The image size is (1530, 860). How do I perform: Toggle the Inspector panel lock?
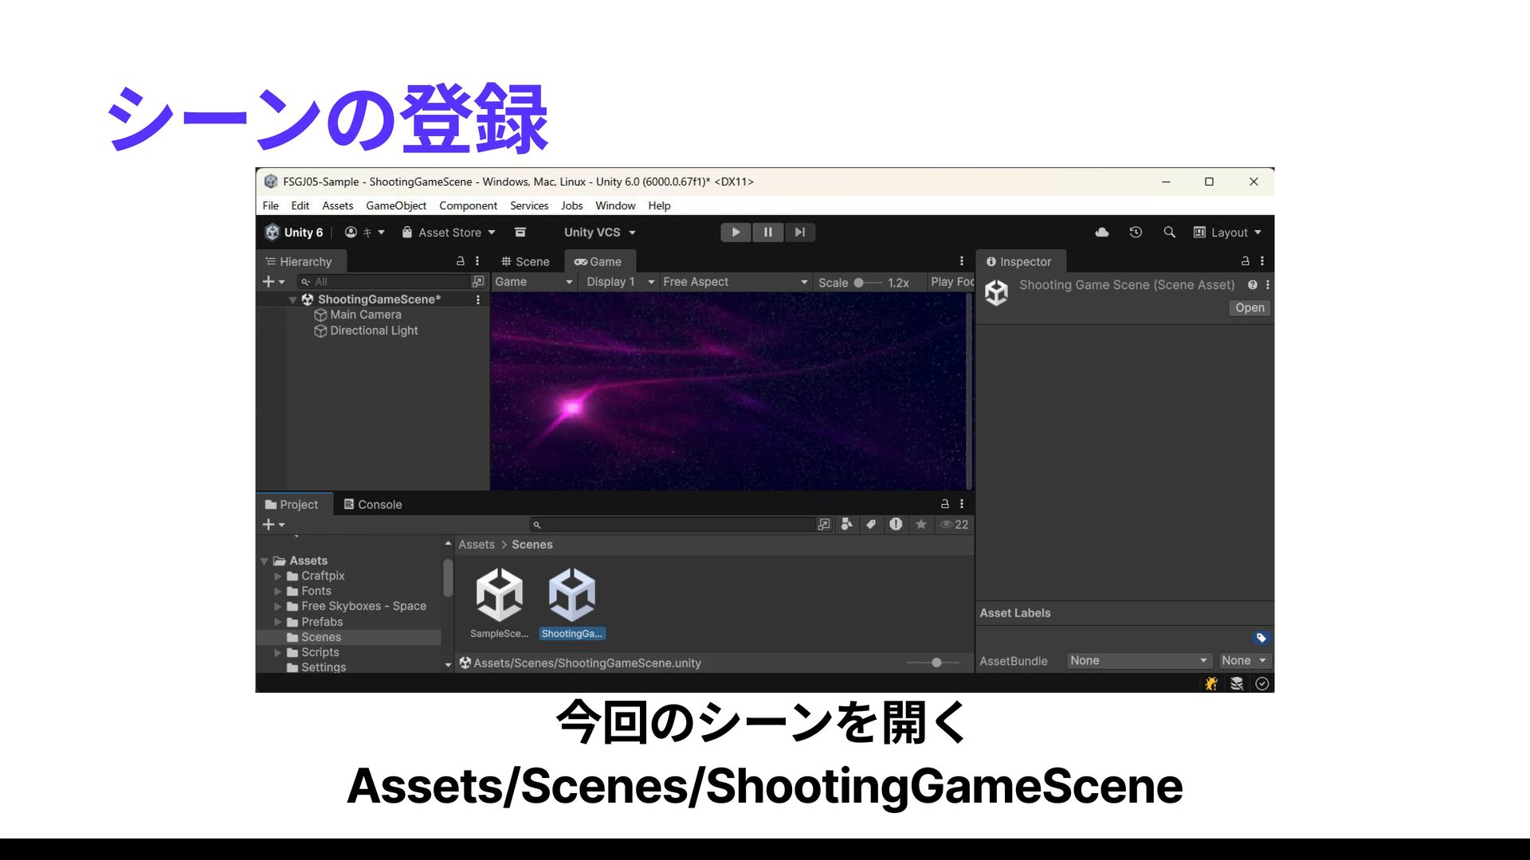coord(1245,261)
